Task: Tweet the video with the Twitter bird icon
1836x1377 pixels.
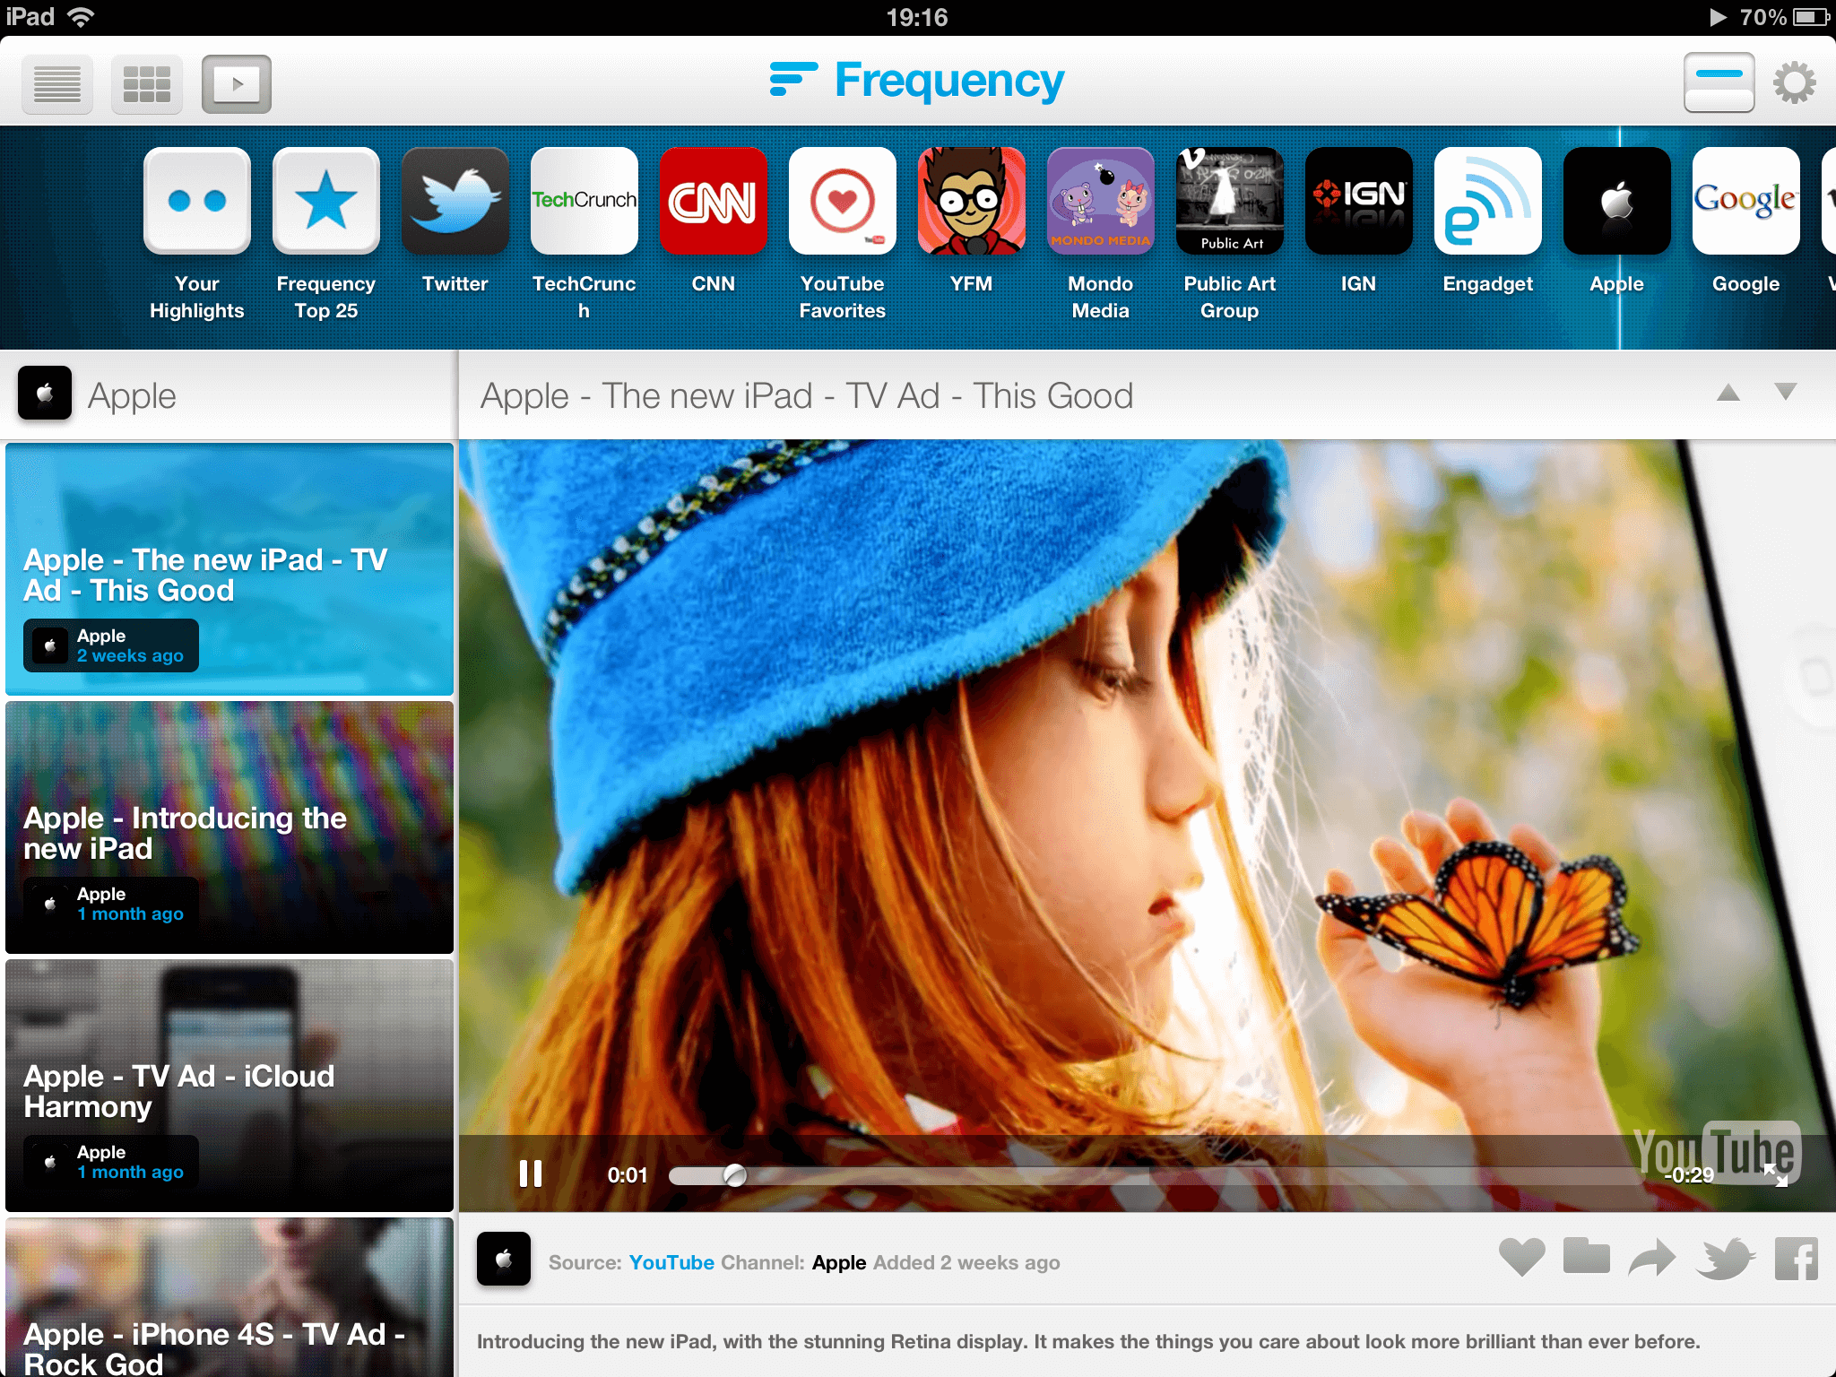Action: pyautogui.click(x=1726, y=1258)
